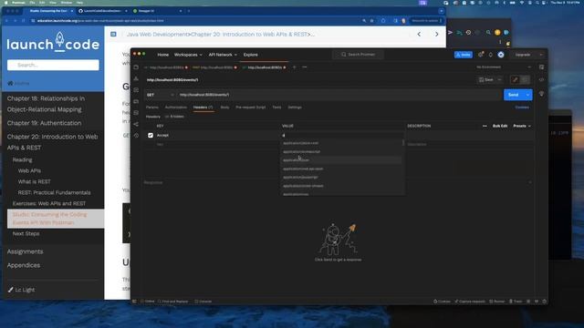Viewport: 584px width, 328px height.
Task: Open APIs icon in Postman's left sidebar
Action: click(x=136, y=78)
